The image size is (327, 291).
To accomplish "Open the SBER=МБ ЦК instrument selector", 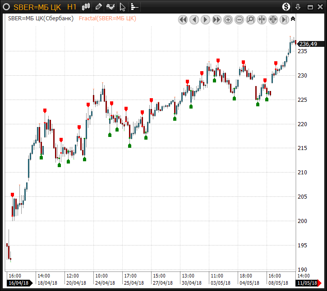I will click(x=37, y=7).
